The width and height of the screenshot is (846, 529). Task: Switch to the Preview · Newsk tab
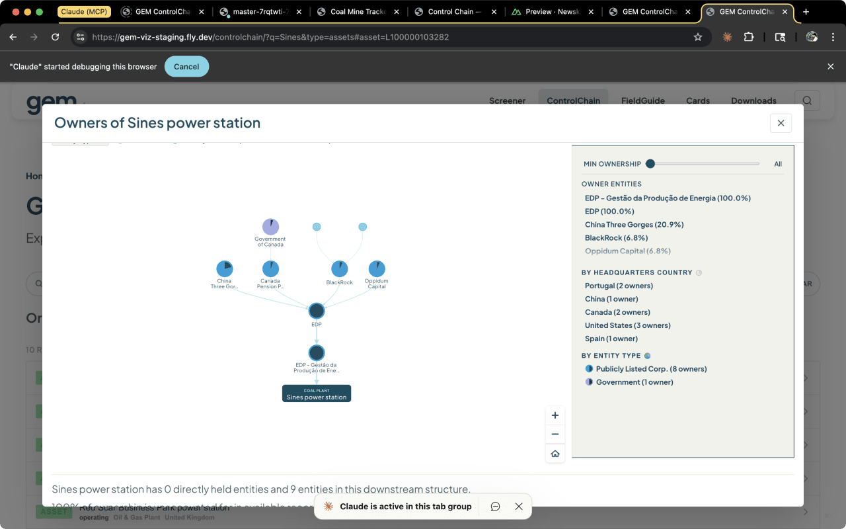(552, 12)
